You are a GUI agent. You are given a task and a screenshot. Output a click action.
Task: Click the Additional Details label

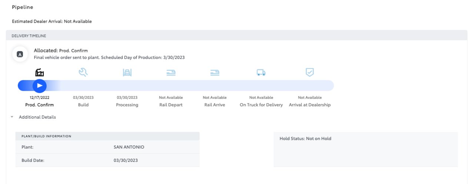tap(37, 117)
